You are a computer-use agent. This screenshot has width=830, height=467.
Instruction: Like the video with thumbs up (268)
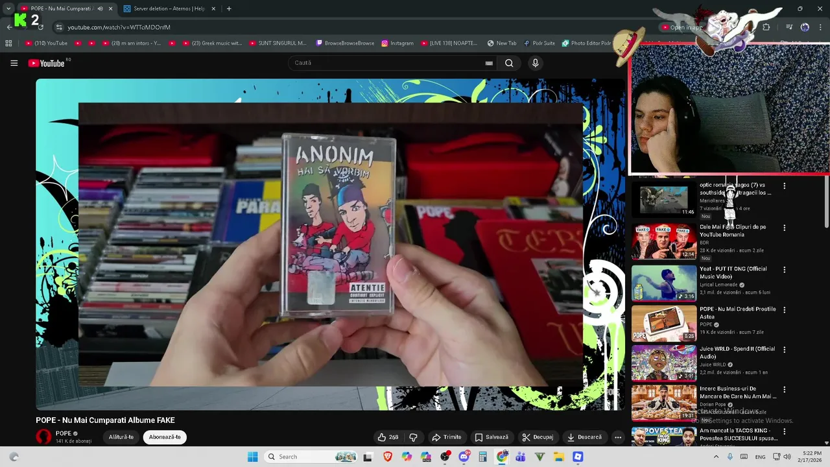[388, 437]
